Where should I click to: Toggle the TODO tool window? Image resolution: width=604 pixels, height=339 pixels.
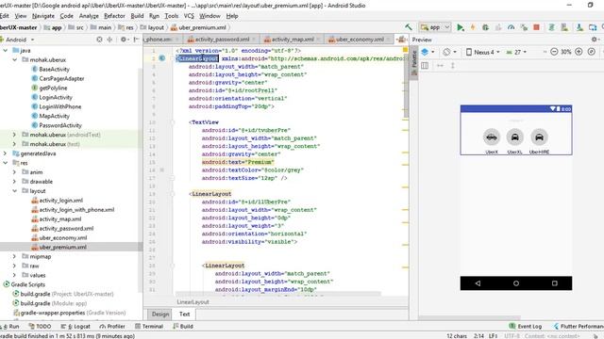[40, 327]
